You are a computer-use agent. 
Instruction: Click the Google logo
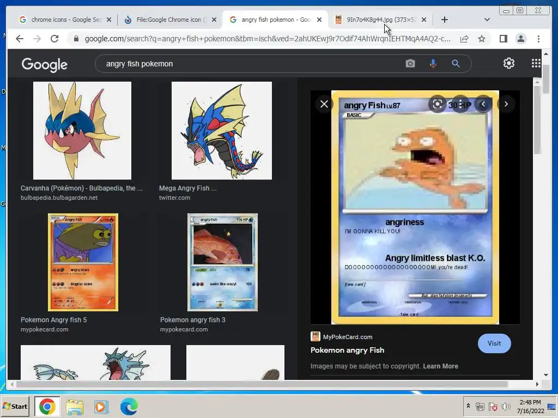pyautogui.click(x=45, y=65)
